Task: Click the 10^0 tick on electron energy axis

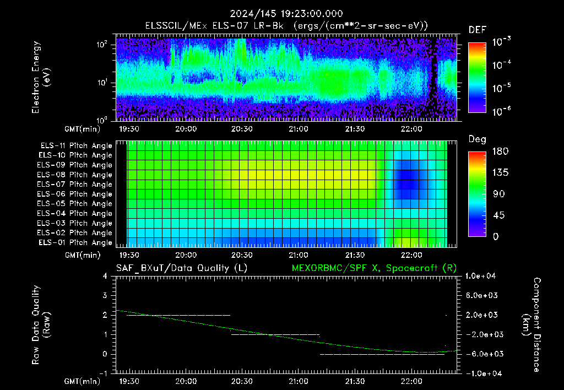Action: pos(102,120)
